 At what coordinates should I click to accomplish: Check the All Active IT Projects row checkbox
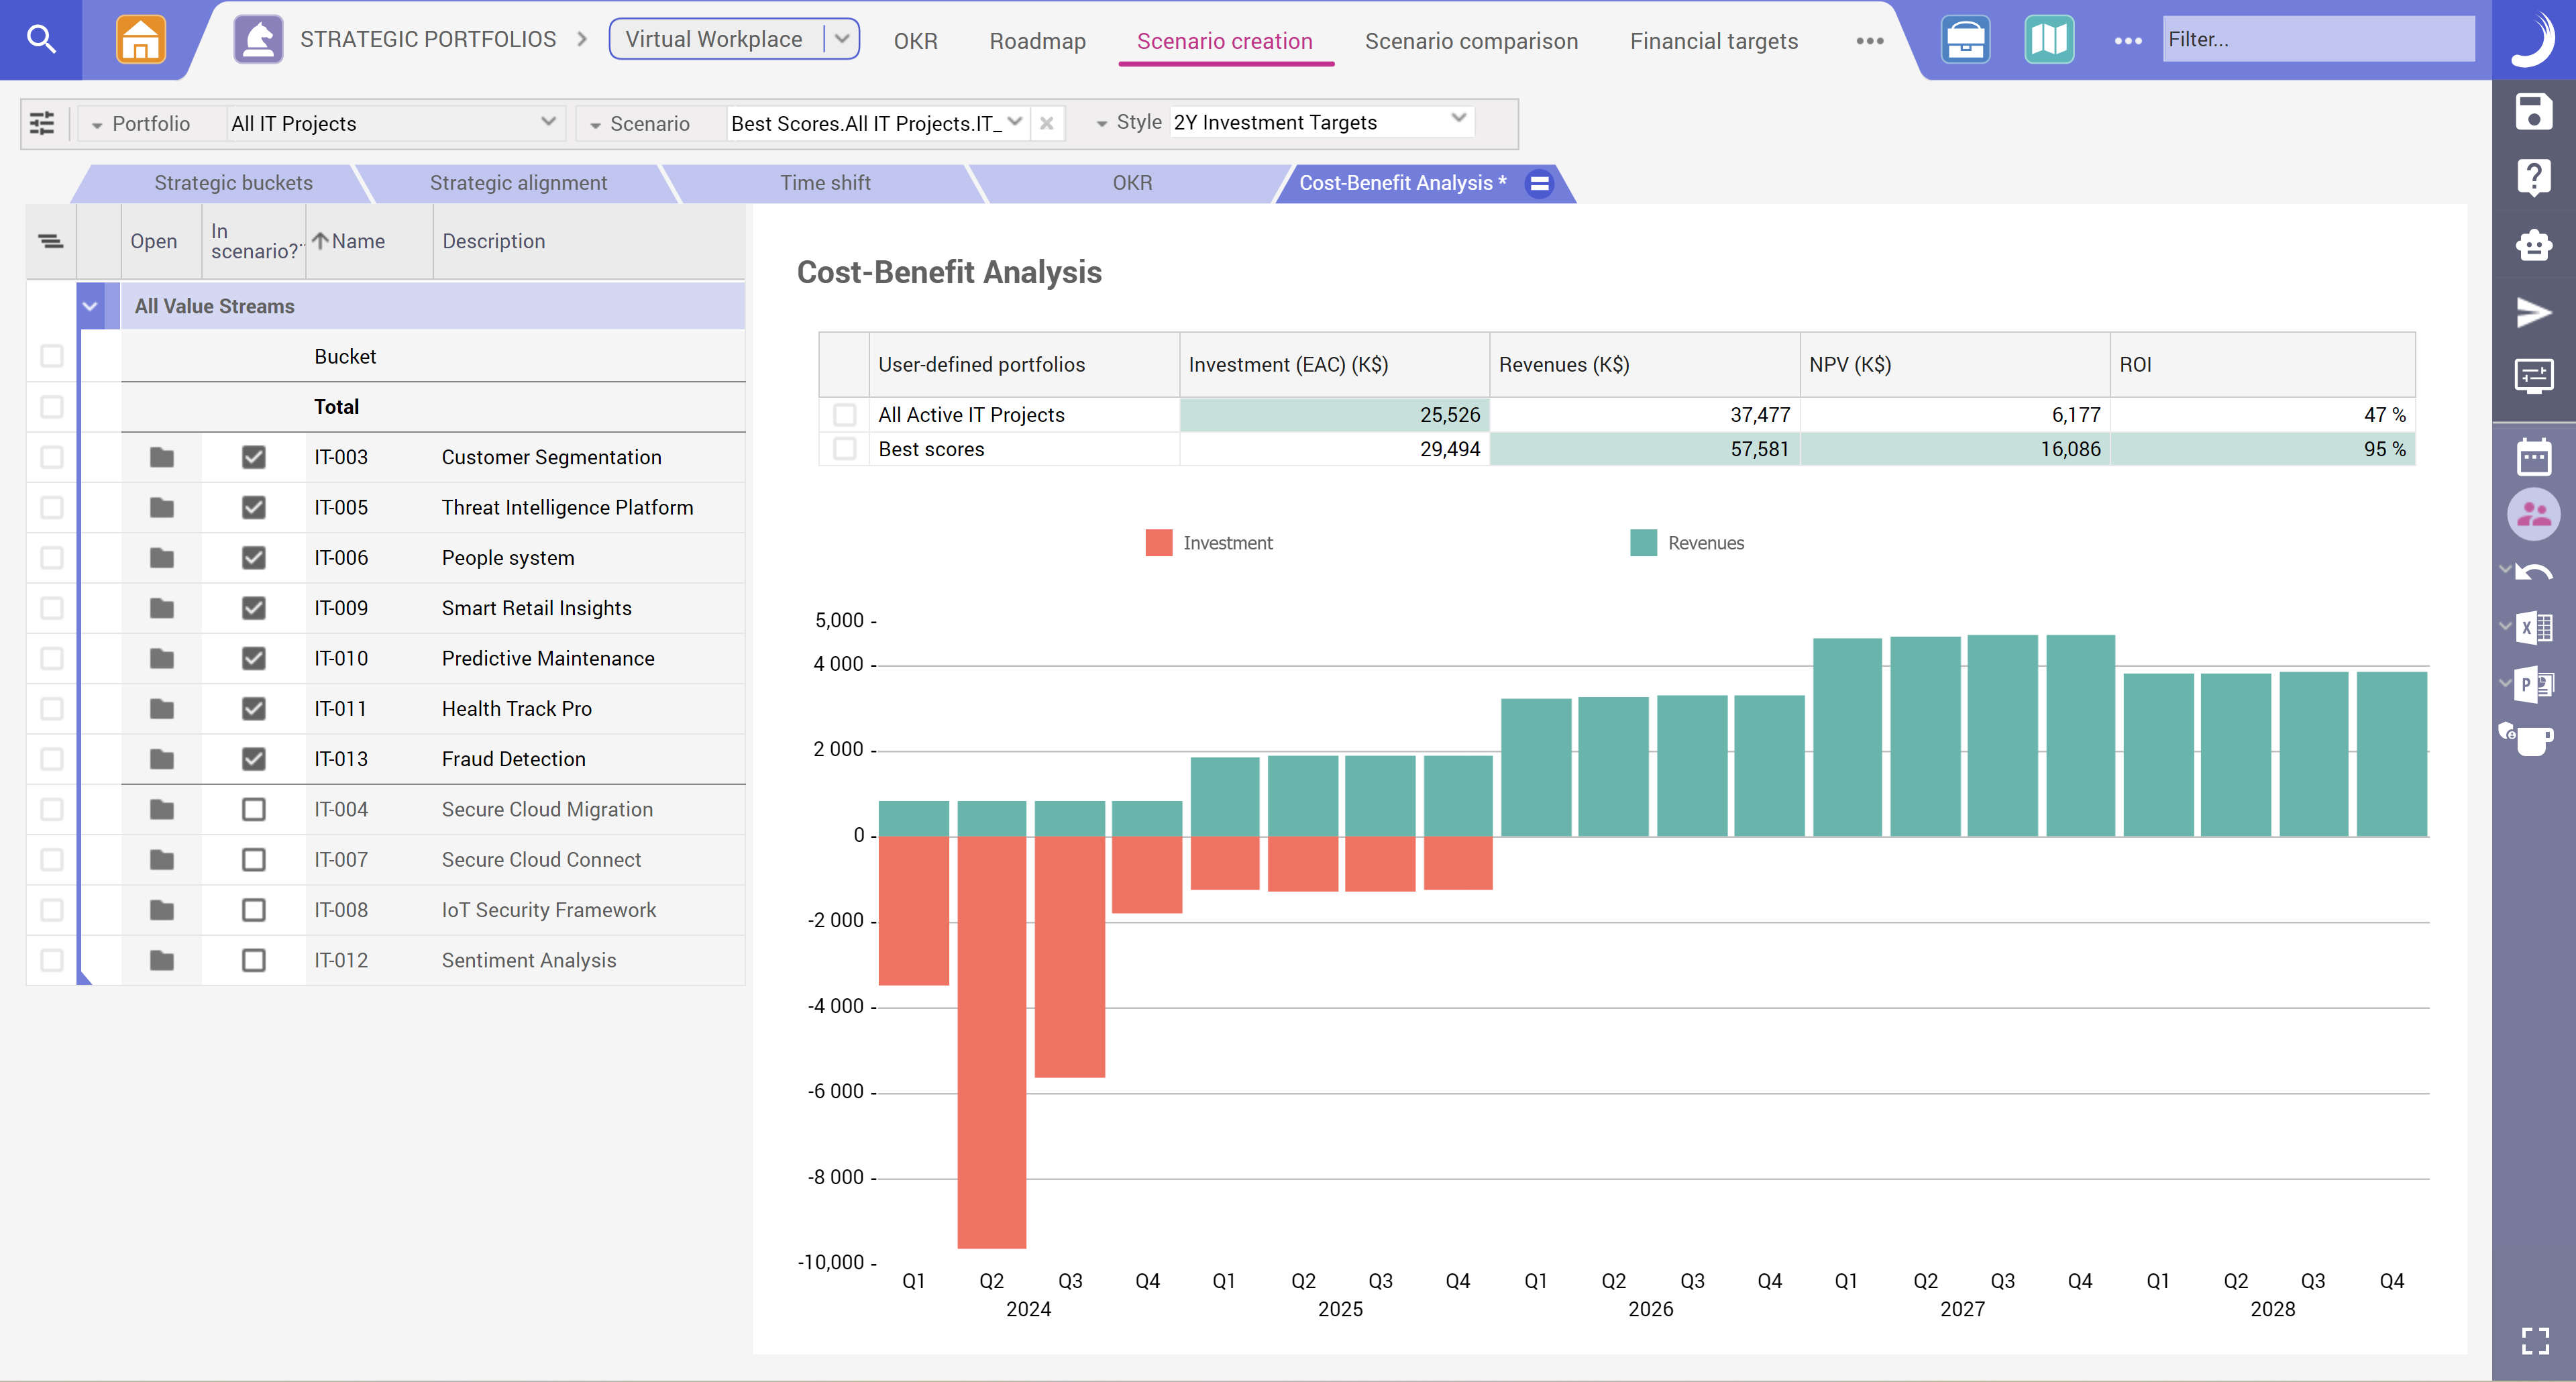845,414
